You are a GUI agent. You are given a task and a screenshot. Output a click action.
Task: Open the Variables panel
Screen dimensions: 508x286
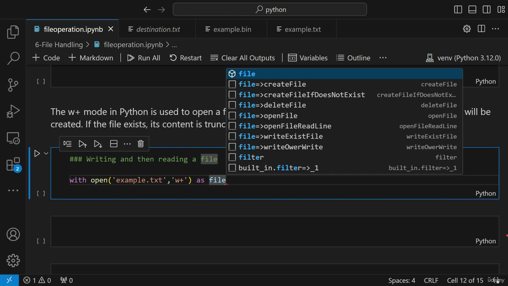click(308, 58)
